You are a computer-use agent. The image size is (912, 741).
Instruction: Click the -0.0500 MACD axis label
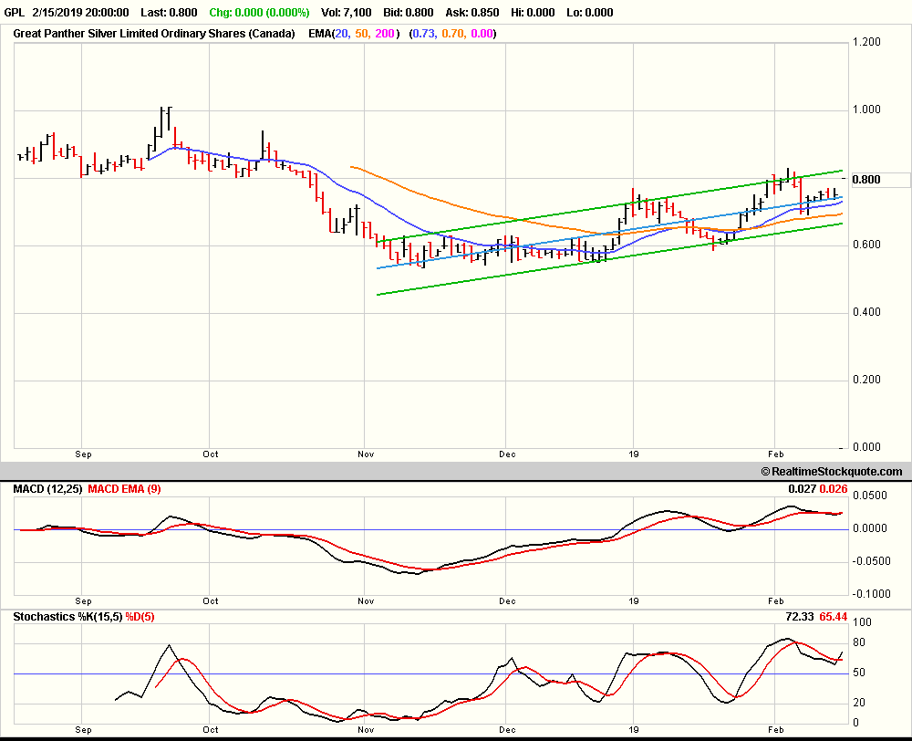pyautogui.click(x=870, y=561)
